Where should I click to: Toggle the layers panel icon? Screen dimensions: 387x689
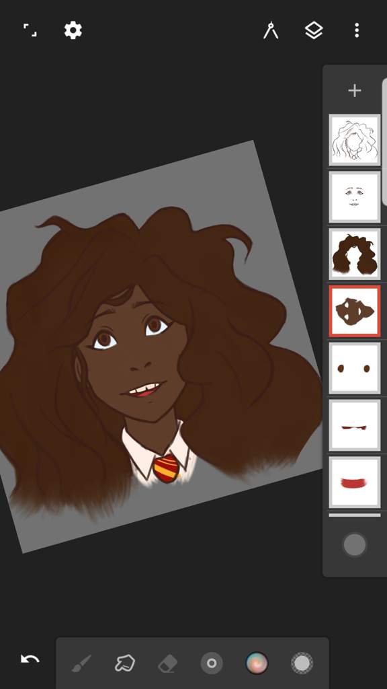click(x=314, y=30)
